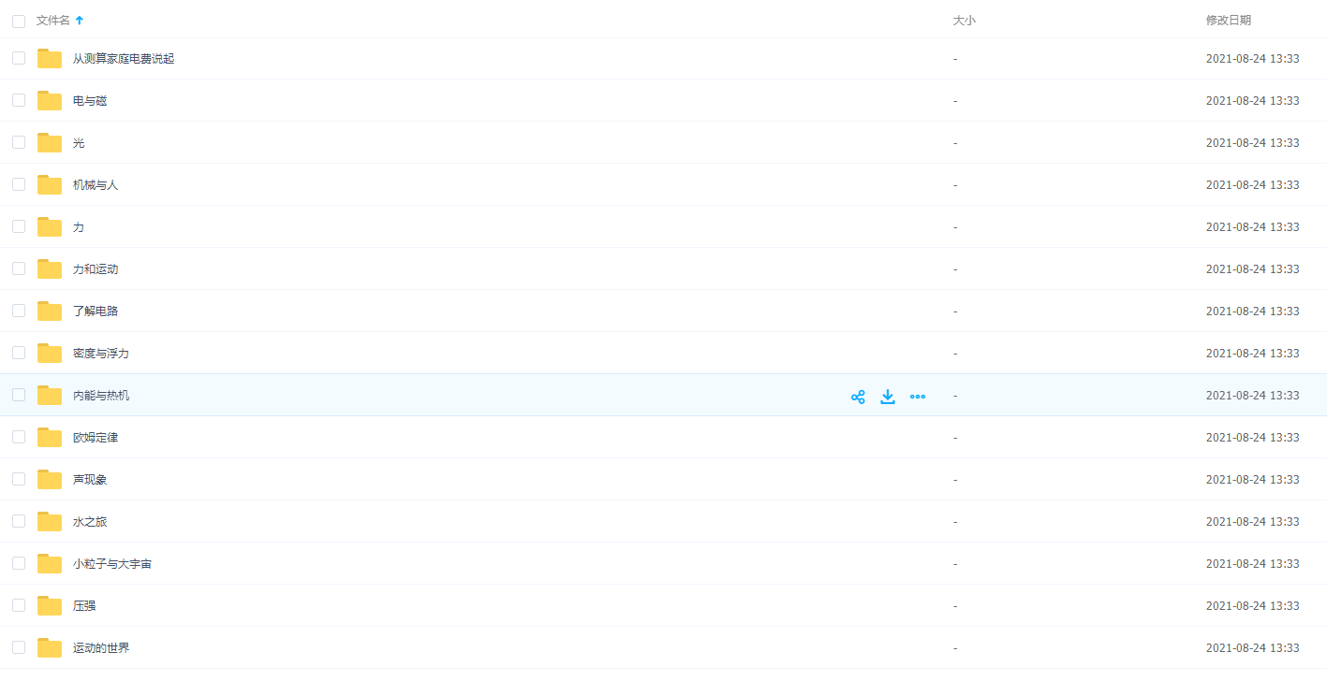The width and height of the screenshot is (1327, 681).
Task: Click the 机械与人 folder icon
Action: tap(50, 185)
